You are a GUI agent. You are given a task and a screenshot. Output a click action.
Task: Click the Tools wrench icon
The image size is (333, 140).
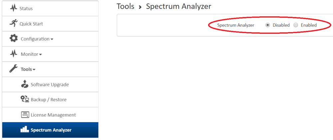[14, 69]
